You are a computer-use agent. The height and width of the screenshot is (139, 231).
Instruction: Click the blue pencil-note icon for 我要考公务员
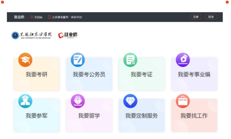coord(78,60)
